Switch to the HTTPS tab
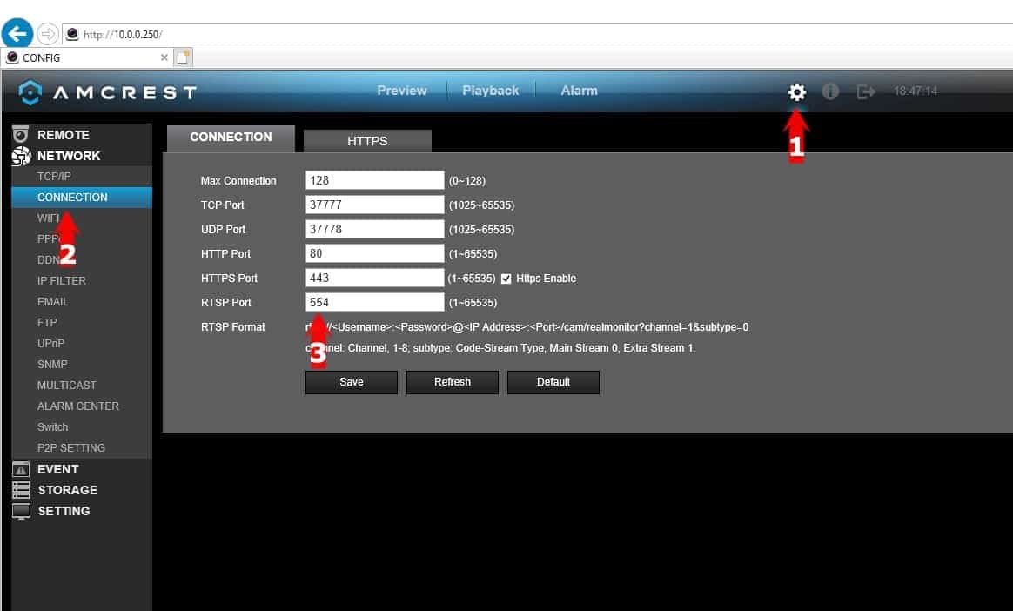Screen dimensions: 1013x611 367,141
